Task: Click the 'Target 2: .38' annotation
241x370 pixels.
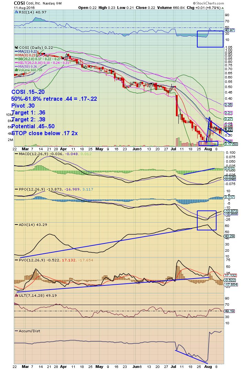Action: (x=28, y=119)
